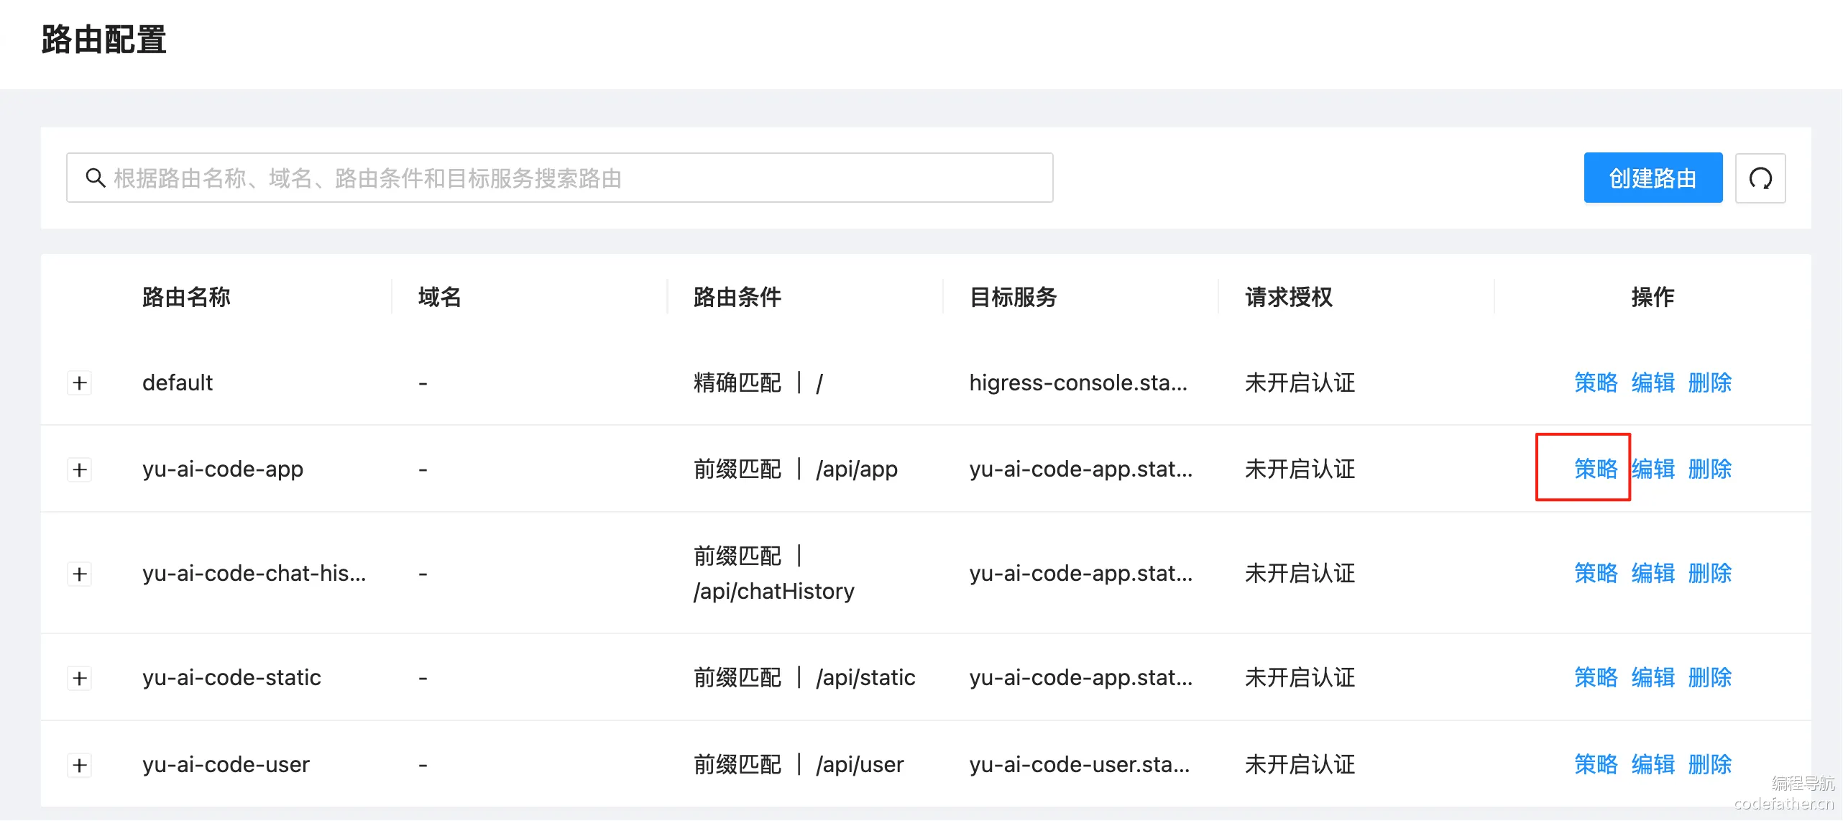Click the '前缀匹配 | /api/app' condition
Viewport: 1843px width, 821px height.
tap(796, 469)
